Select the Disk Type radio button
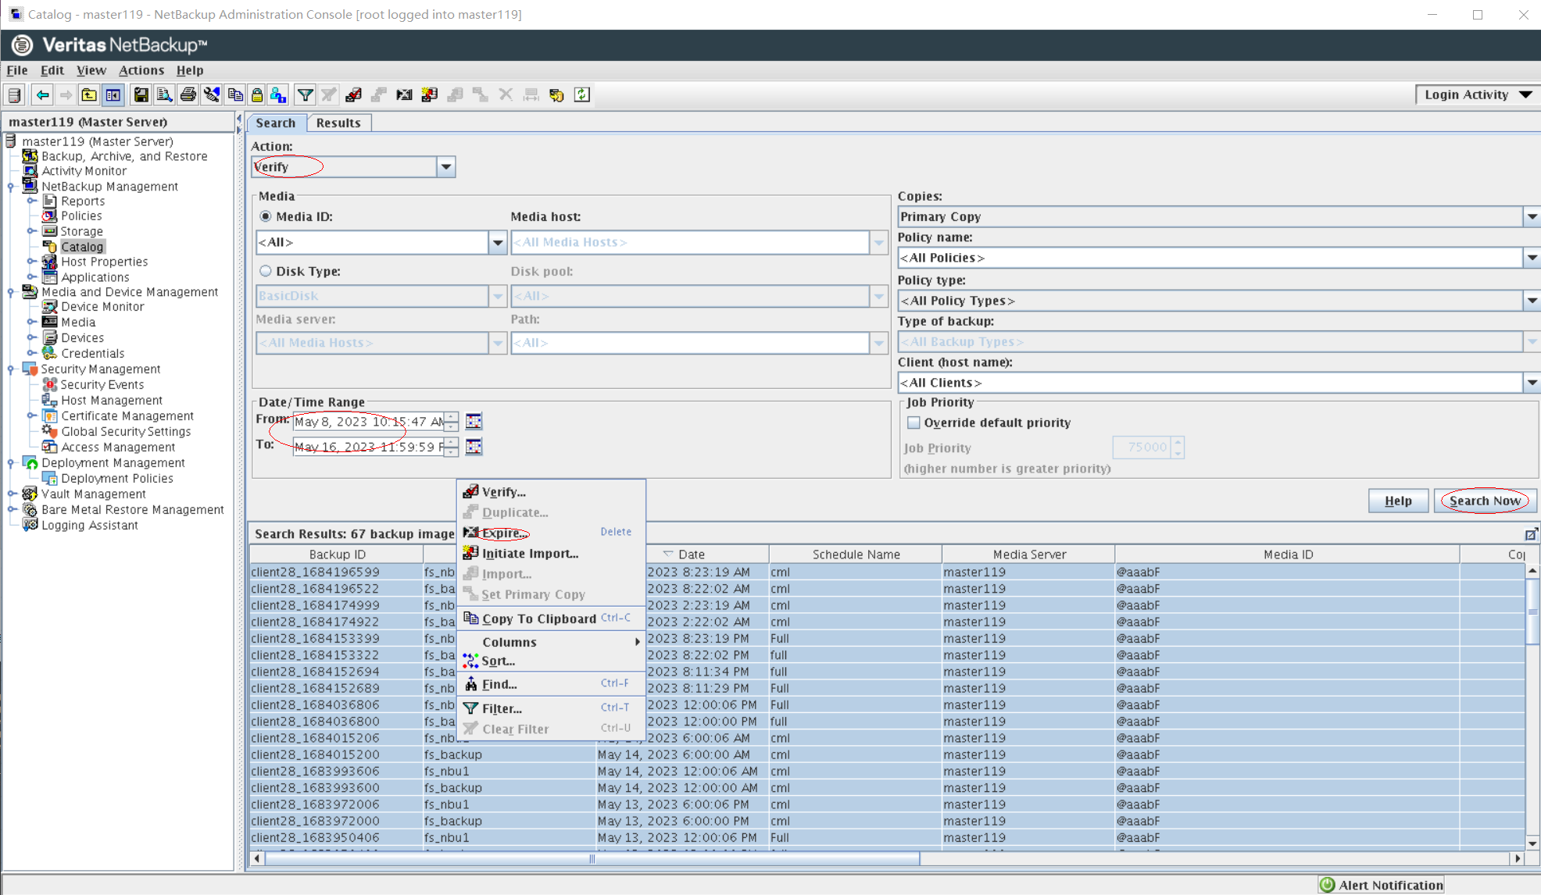Image resolution: width=1541 pixels, height=895 pixels. pyautogui.click(x=266, y=271)
